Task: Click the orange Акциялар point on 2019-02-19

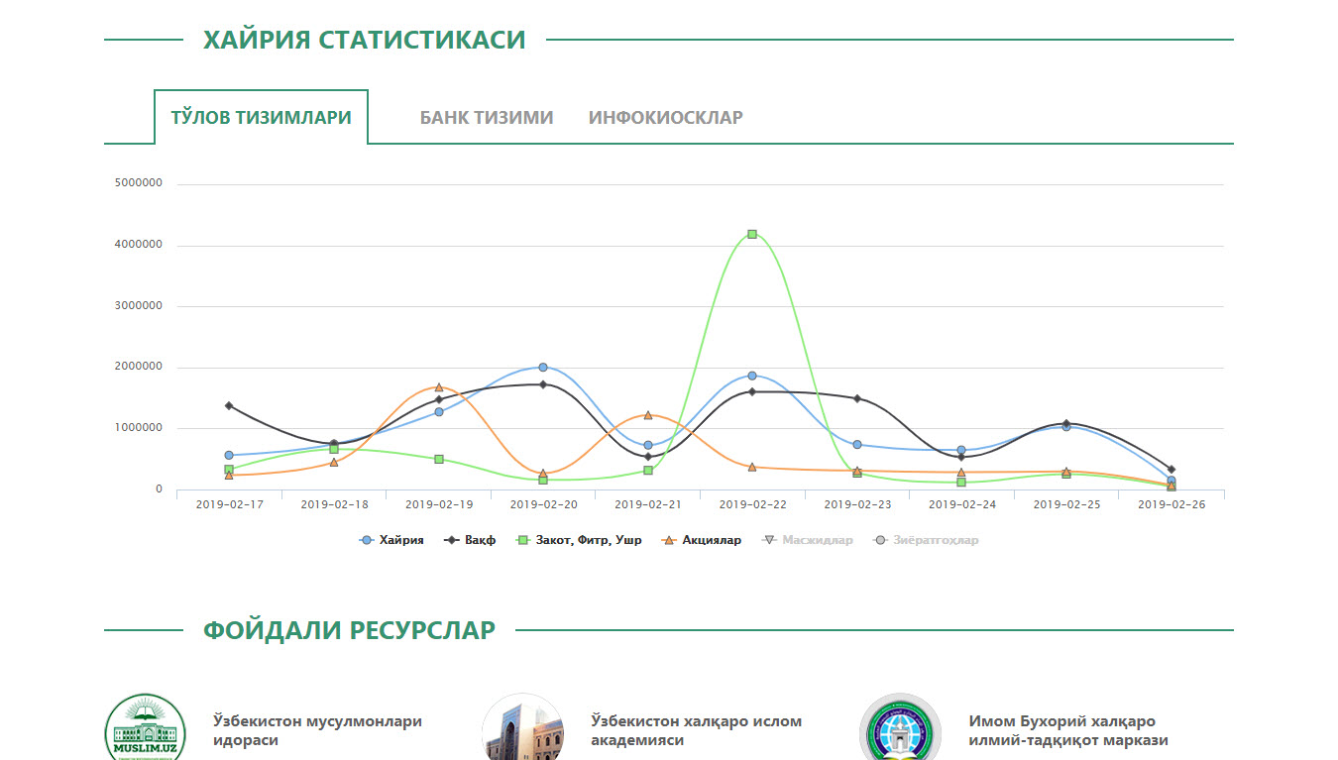Action: (439, 387)
